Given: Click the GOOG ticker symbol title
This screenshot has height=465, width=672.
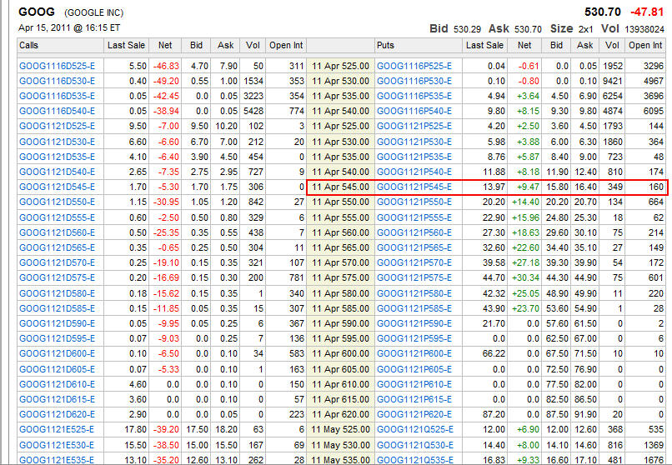Looking at the screenshot, I should click(x=37, y=12).
